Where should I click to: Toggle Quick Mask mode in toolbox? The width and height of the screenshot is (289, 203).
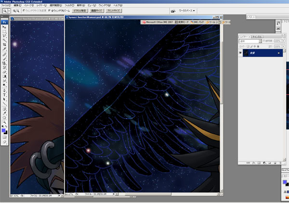pos(4,137)
